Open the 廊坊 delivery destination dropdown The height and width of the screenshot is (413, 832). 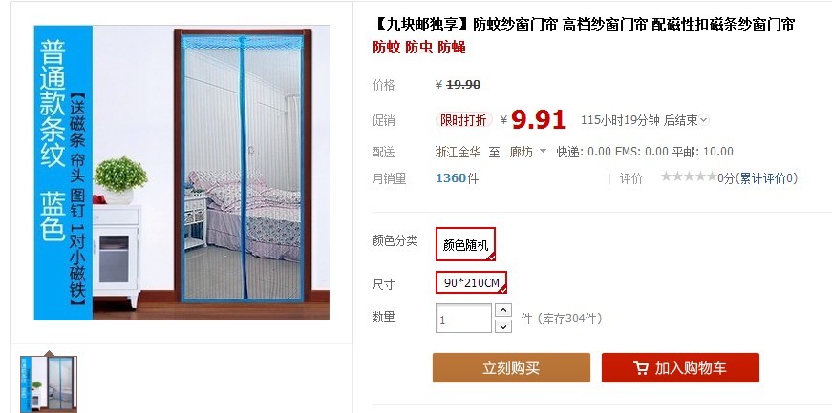[x=527, y=152]
